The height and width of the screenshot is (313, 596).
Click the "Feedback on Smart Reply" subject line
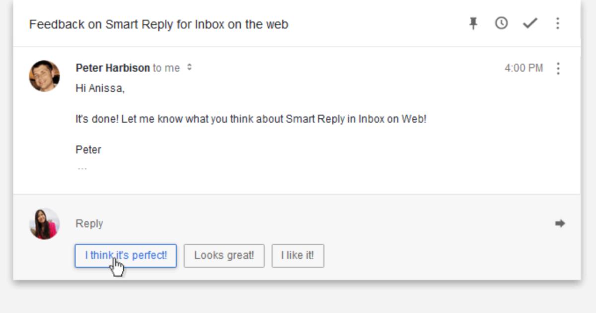click(x=158, y=24)
